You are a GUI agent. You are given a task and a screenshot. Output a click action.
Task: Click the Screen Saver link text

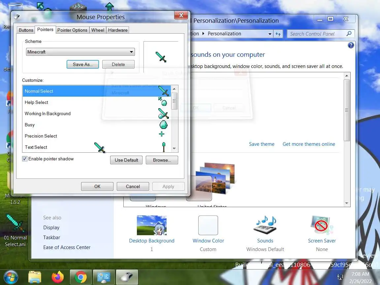click(x=322, y=241)
